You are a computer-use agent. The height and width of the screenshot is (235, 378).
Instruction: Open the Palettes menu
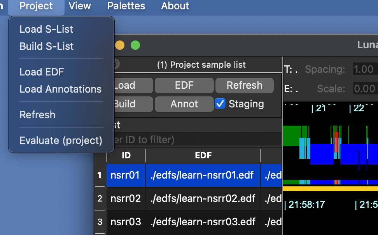pos(126,6)
